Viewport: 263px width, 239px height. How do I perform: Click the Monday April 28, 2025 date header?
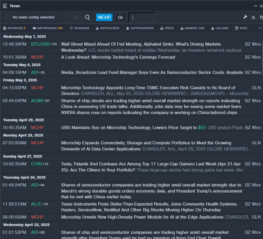pyautogui.click(x=23, y=135)
